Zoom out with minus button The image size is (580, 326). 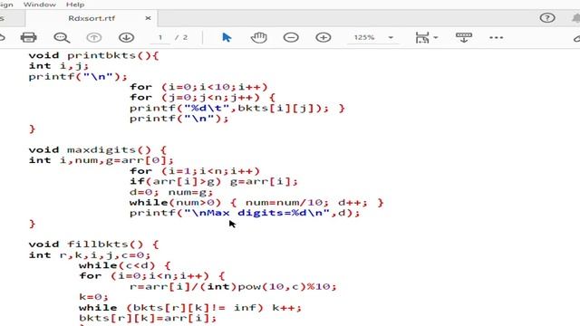tap(291, 37)
